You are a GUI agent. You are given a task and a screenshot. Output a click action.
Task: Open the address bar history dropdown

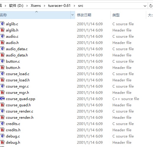point(145,6)
